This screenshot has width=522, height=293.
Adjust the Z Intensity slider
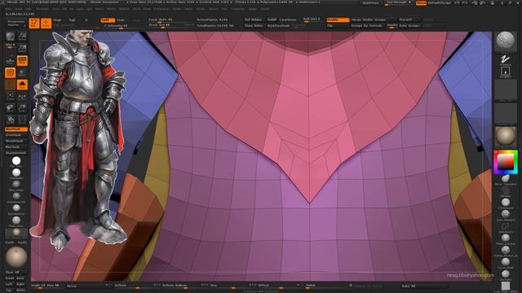click(x=116, y=25)
